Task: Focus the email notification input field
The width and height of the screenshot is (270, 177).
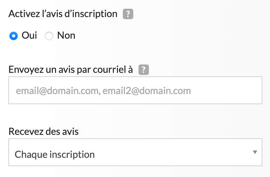Action: 135,91
